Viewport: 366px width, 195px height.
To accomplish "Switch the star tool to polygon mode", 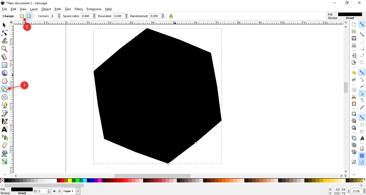I will pyautogui.click(x=22, y=16).
